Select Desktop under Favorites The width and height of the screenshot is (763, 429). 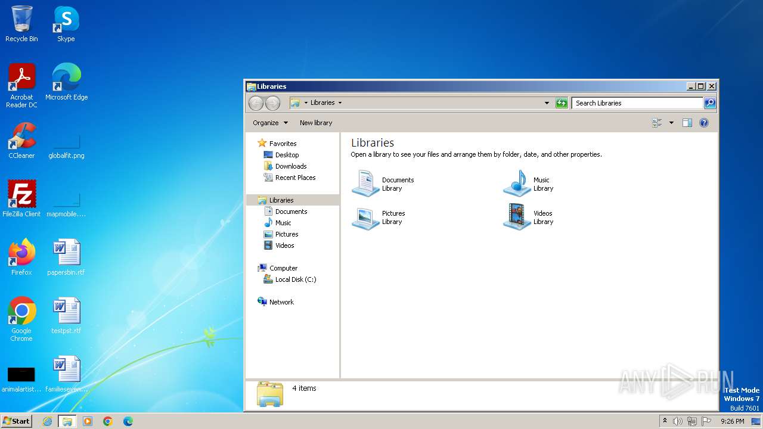(287, 155)
